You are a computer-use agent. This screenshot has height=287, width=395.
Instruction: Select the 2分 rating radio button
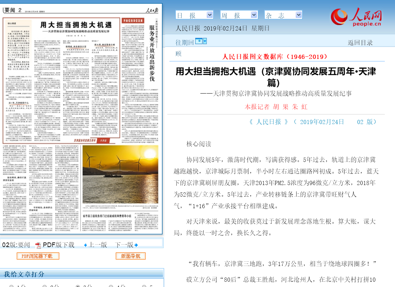coord(45,286)
